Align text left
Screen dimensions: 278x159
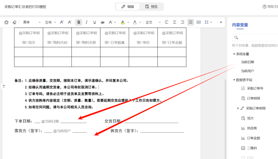click(166, 22)
